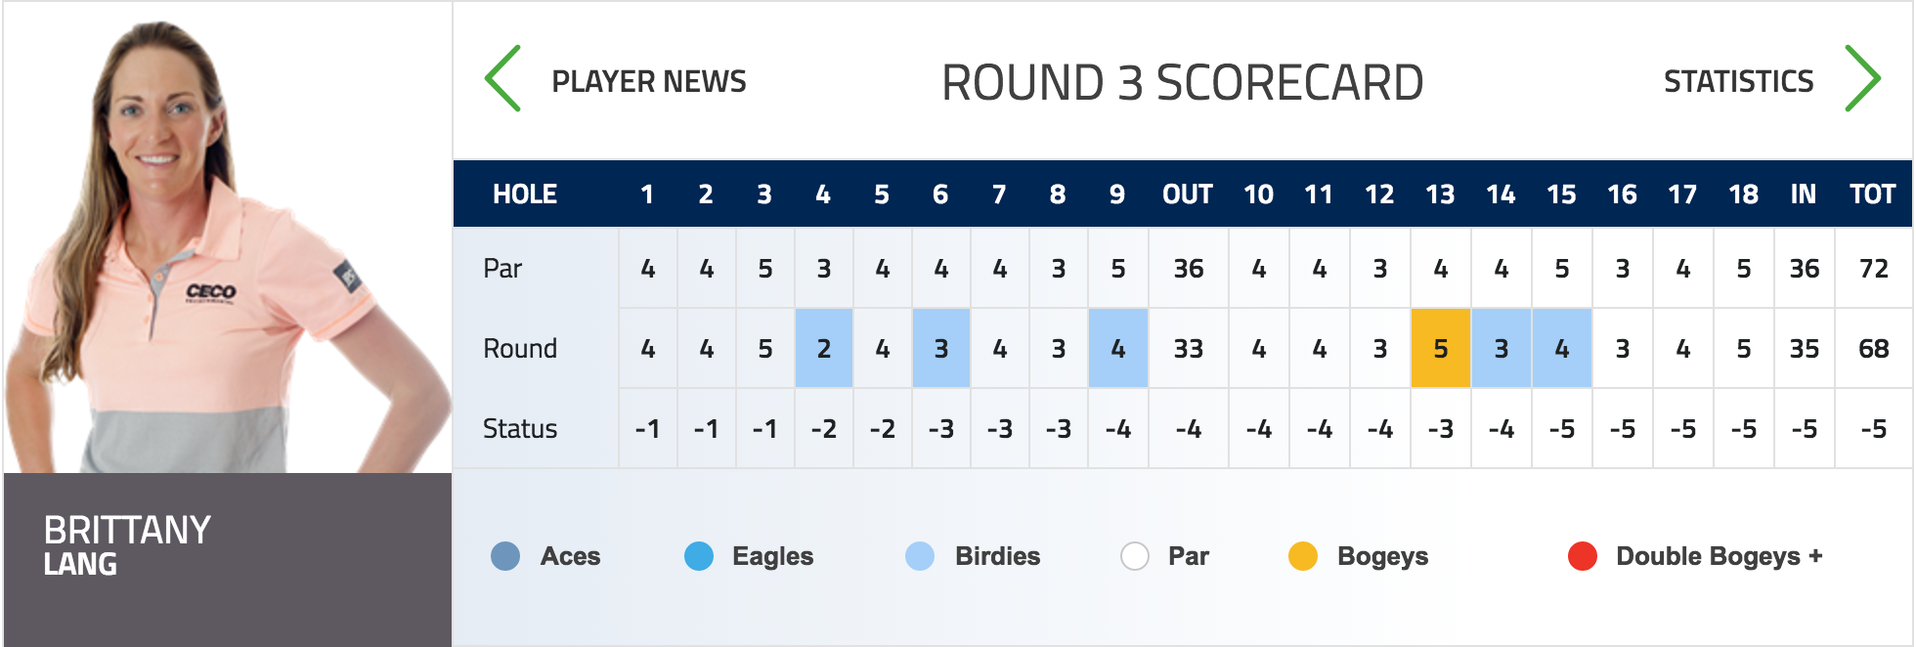Click the OUT column header
Image resolution: width=1916 pixels, height=647 pixels.
(1188, 194)
